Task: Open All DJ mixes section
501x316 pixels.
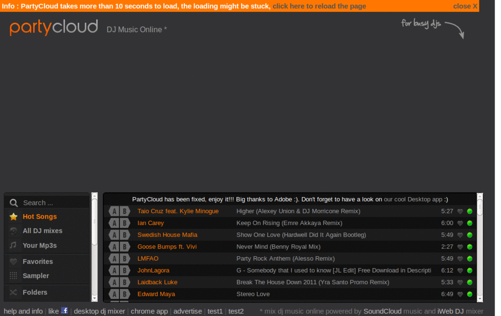Action: click(x=43, y=231)
